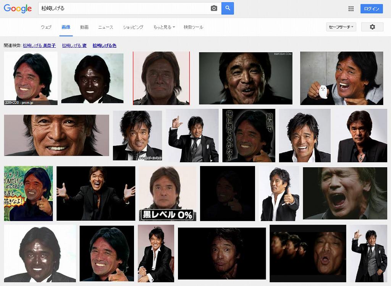391x286 pixels.
Task: Open the Google apps grid
Action: pos(351,9)
